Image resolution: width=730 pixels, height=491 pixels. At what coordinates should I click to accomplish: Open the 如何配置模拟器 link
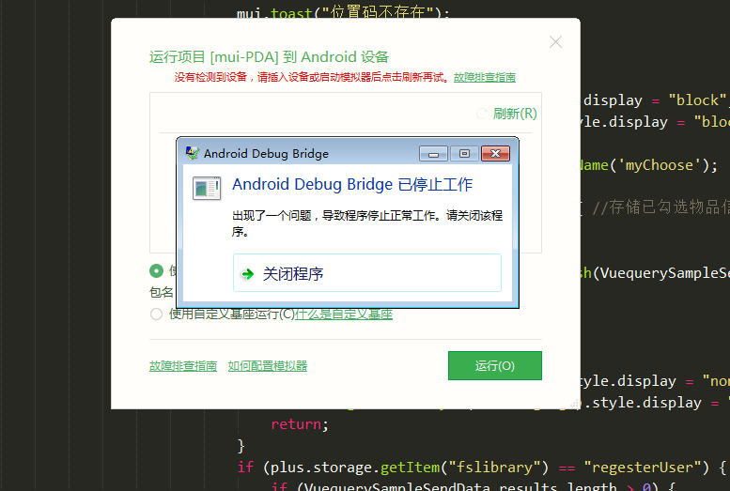click(x=268, y=366)
